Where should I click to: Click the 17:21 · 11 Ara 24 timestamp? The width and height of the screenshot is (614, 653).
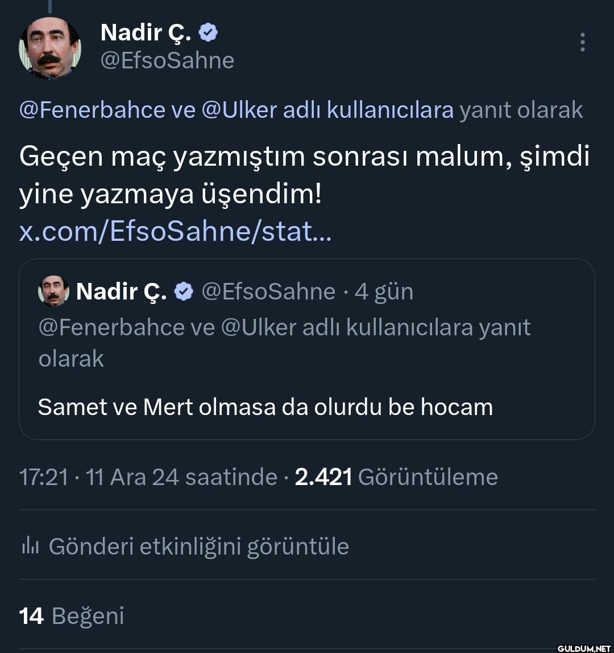point(147,477)
